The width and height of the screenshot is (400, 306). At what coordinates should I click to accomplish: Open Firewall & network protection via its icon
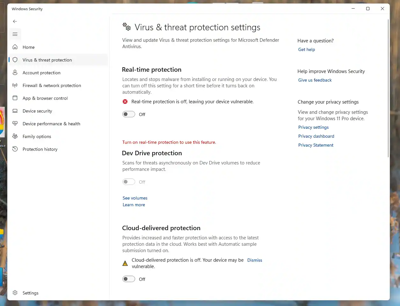[x=15, y=85]
